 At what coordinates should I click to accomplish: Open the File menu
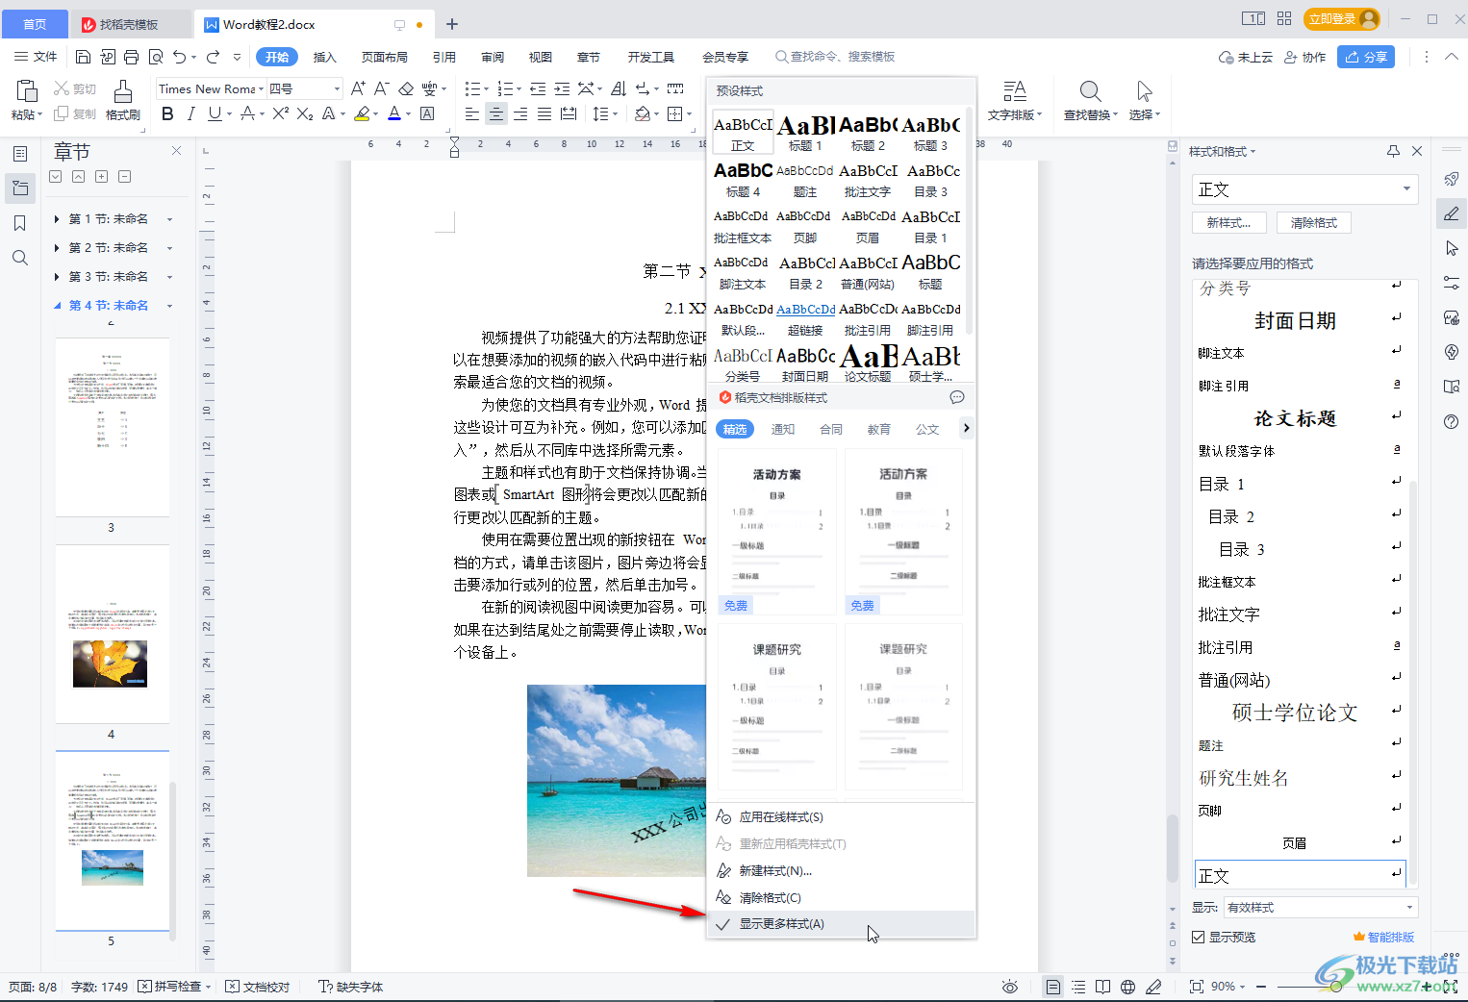[36, 57]
